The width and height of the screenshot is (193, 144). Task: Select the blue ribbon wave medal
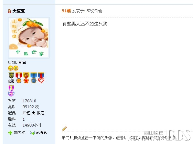pos(34,78)
